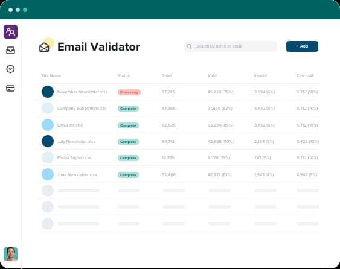Select total value 57,766
The height and width of the screenshot is (269, 340).
point(168,92)
